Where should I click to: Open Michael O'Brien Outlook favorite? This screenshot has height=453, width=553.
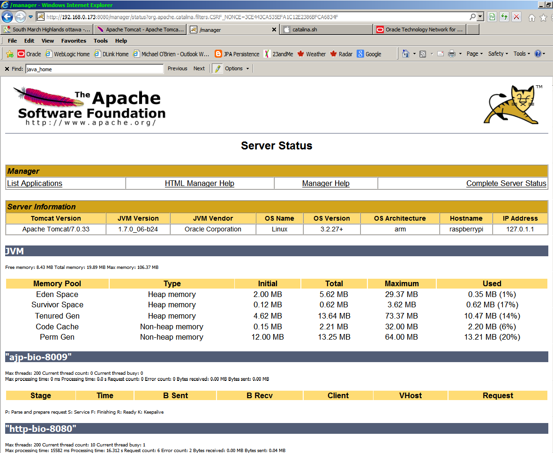coord(171,54)
